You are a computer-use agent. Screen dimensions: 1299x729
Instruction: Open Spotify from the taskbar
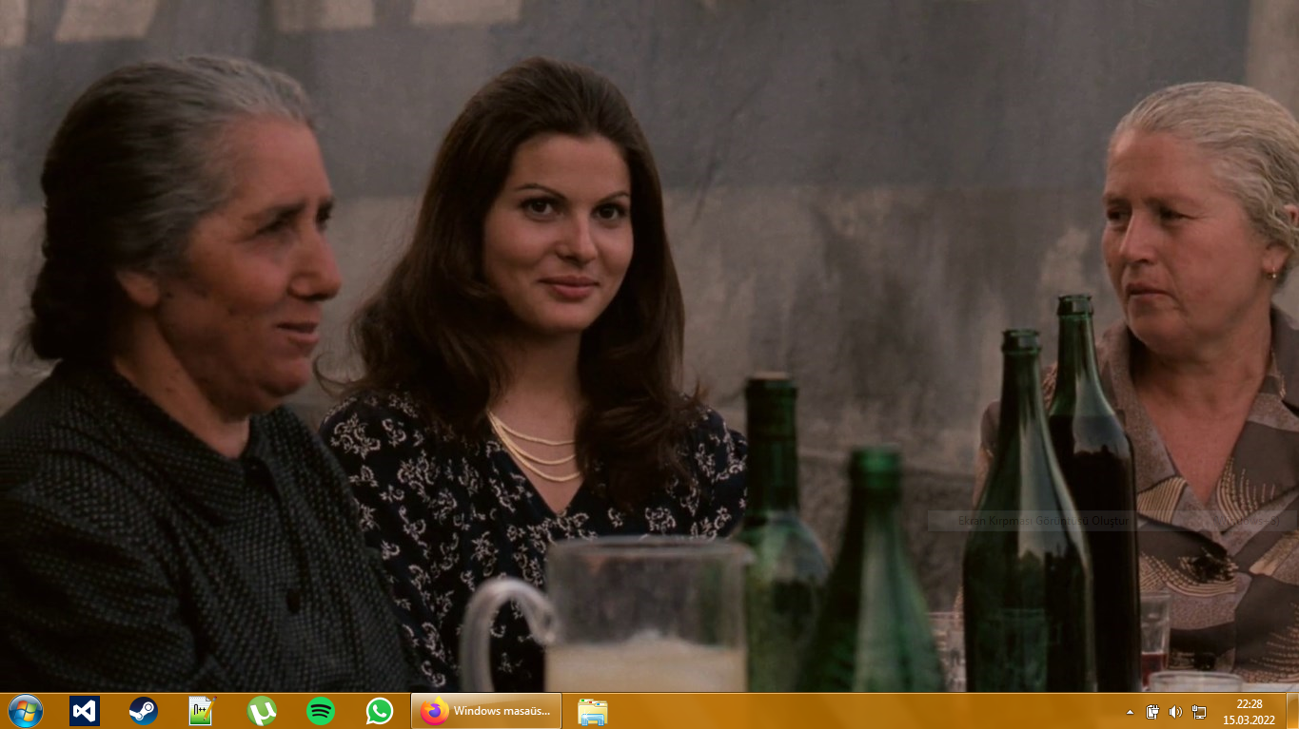tap(321, 711)
